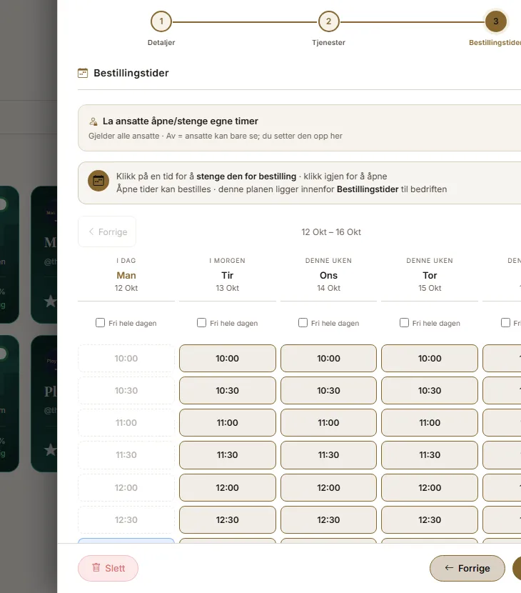Select the Tir 13 Okt day header
The height and width of the screenshot is (593, 521).
[x=228, y=276]
